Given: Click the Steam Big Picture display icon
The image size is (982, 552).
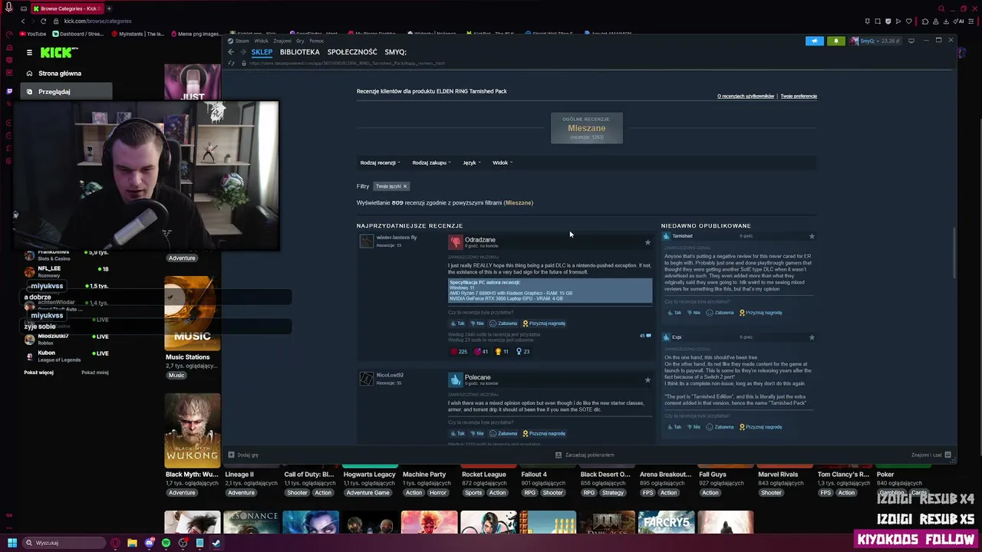Looking at the screenshot, I should click(x=911, y=41).
